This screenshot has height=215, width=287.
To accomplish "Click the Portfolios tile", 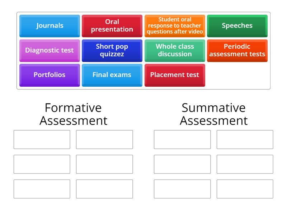I will click(49, 75).
